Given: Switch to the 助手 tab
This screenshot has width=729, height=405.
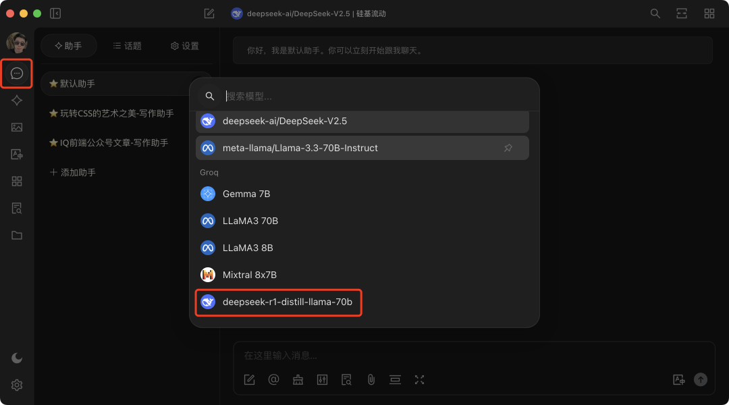Looking at the screenshot, I should 69,46.
